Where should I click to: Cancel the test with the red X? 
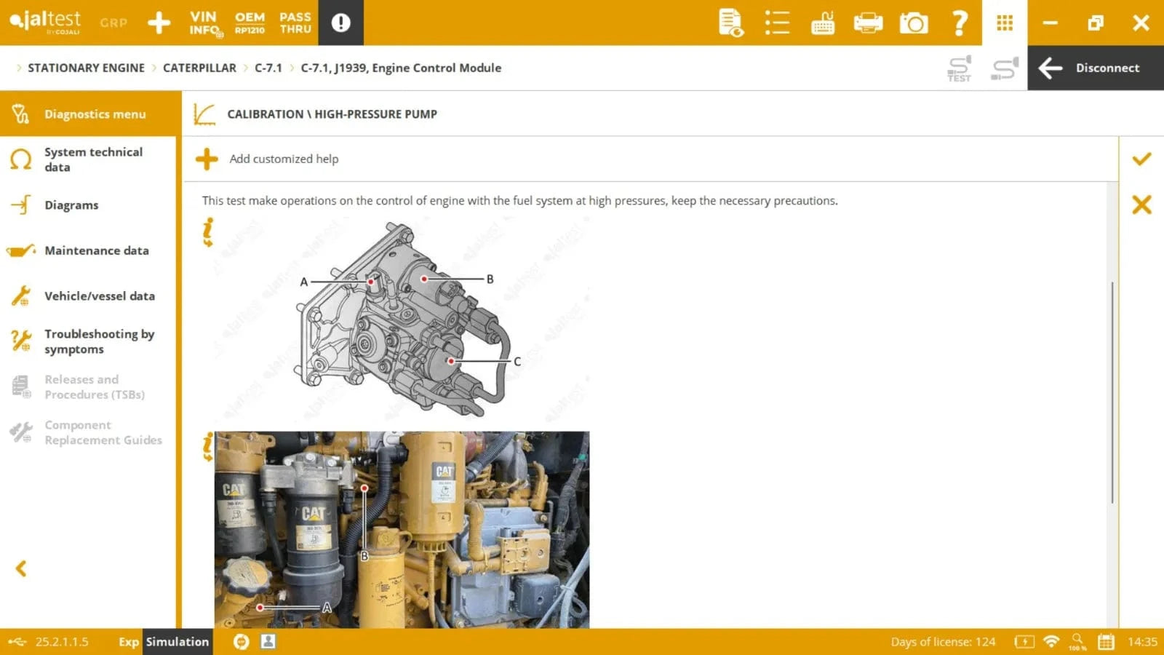1141,205
